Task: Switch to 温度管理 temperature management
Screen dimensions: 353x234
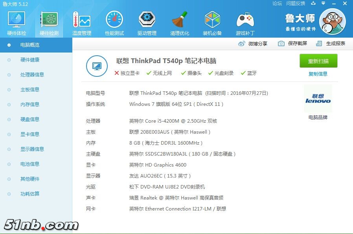Action: [x=81, y=22]
